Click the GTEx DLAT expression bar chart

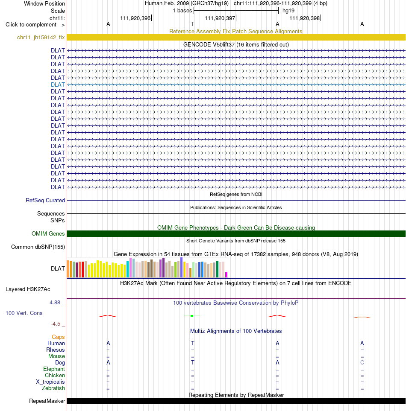[x=147, y=267]
